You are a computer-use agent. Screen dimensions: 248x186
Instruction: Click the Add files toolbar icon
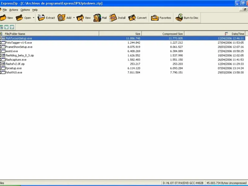coord(61,18)
